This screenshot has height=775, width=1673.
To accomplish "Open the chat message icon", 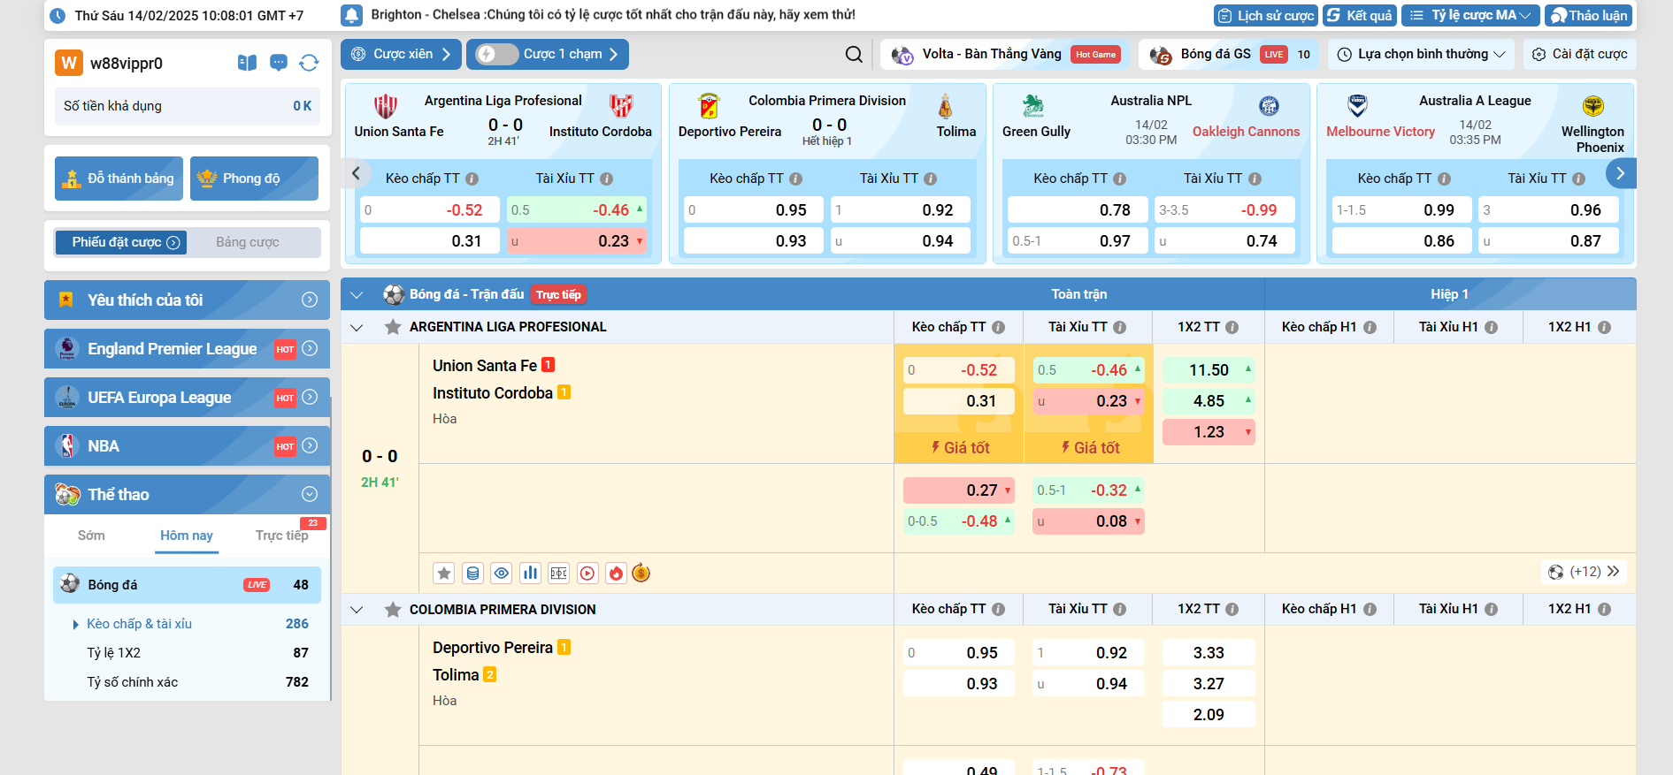I will pyautogui.click(x=278, y=63).
